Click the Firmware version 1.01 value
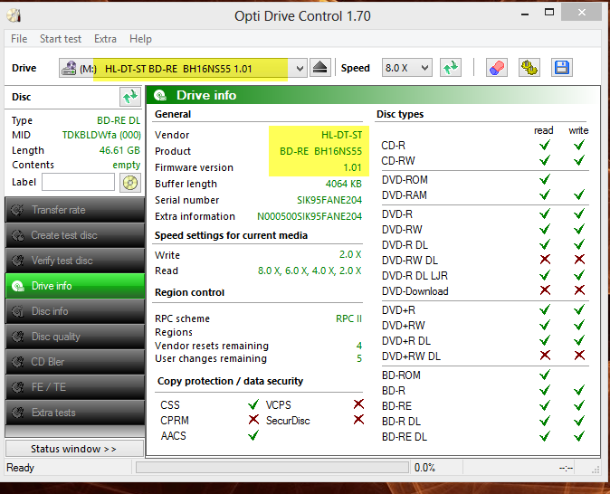The width and height of the screenshot is (610, 494). click(352, 167)
